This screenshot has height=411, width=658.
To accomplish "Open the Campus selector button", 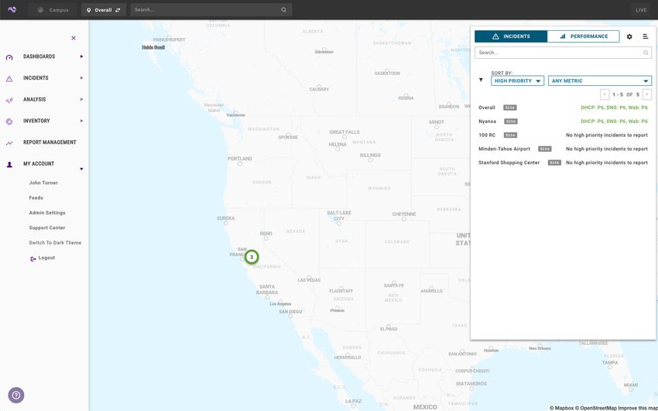I will click(x=53, y=9).
